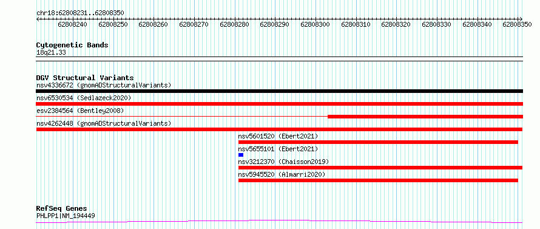Viewport: 540px width, 229px height.
Task: Click the red bar of nsv5601520
Action: 378,142
